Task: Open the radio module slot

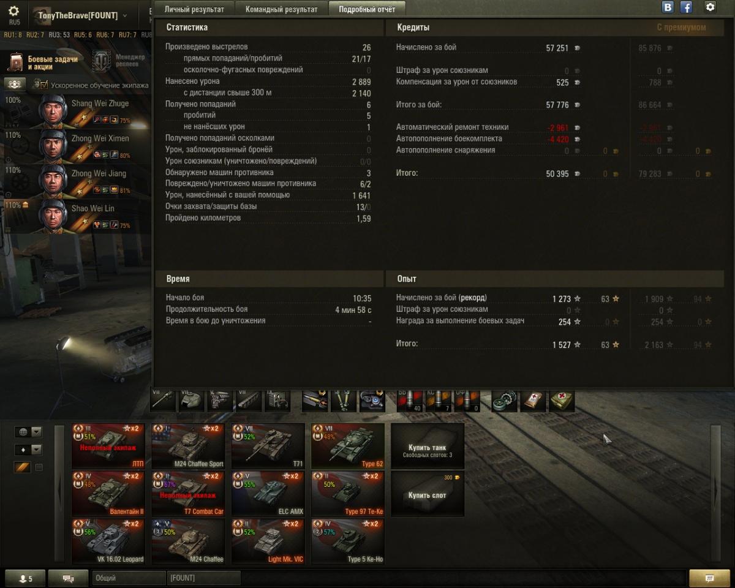Action: tap(277, 400)
